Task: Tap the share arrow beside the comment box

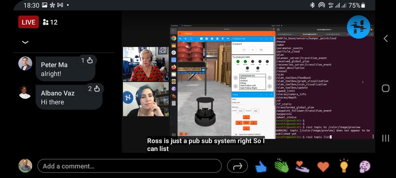Action: [x=238, y=166]
